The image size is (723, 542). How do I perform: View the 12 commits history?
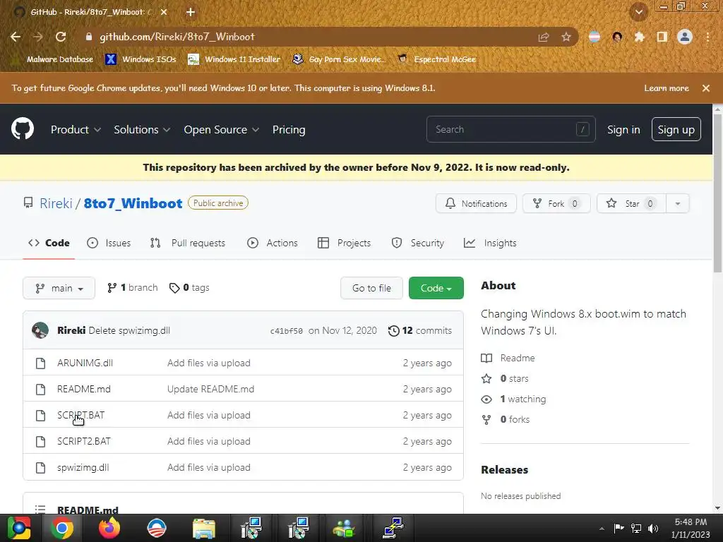pos(419,330)
